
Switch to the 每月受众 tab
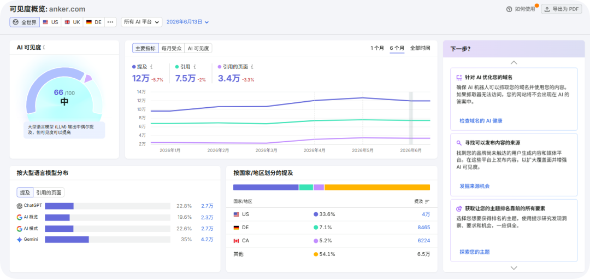click(172, 48)
